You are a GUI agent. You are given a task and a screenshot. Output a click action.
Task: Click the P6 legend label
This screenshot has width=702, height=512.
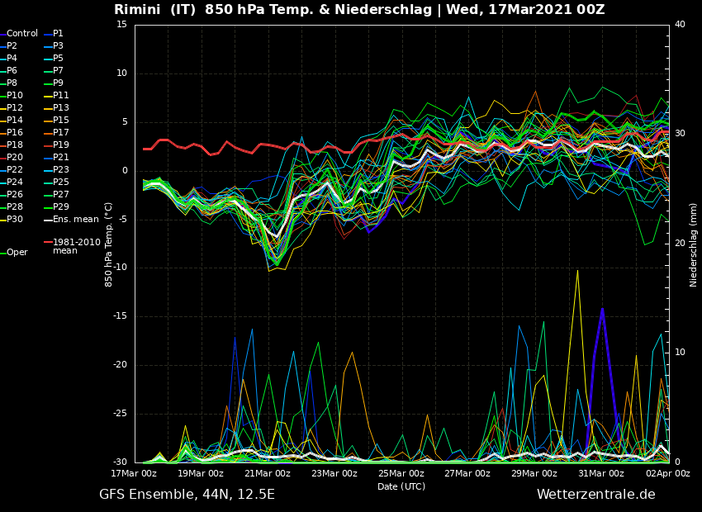point(12,71)
